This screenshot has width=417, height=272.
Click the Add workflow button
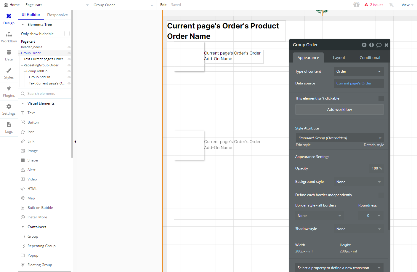coord(339,110)
